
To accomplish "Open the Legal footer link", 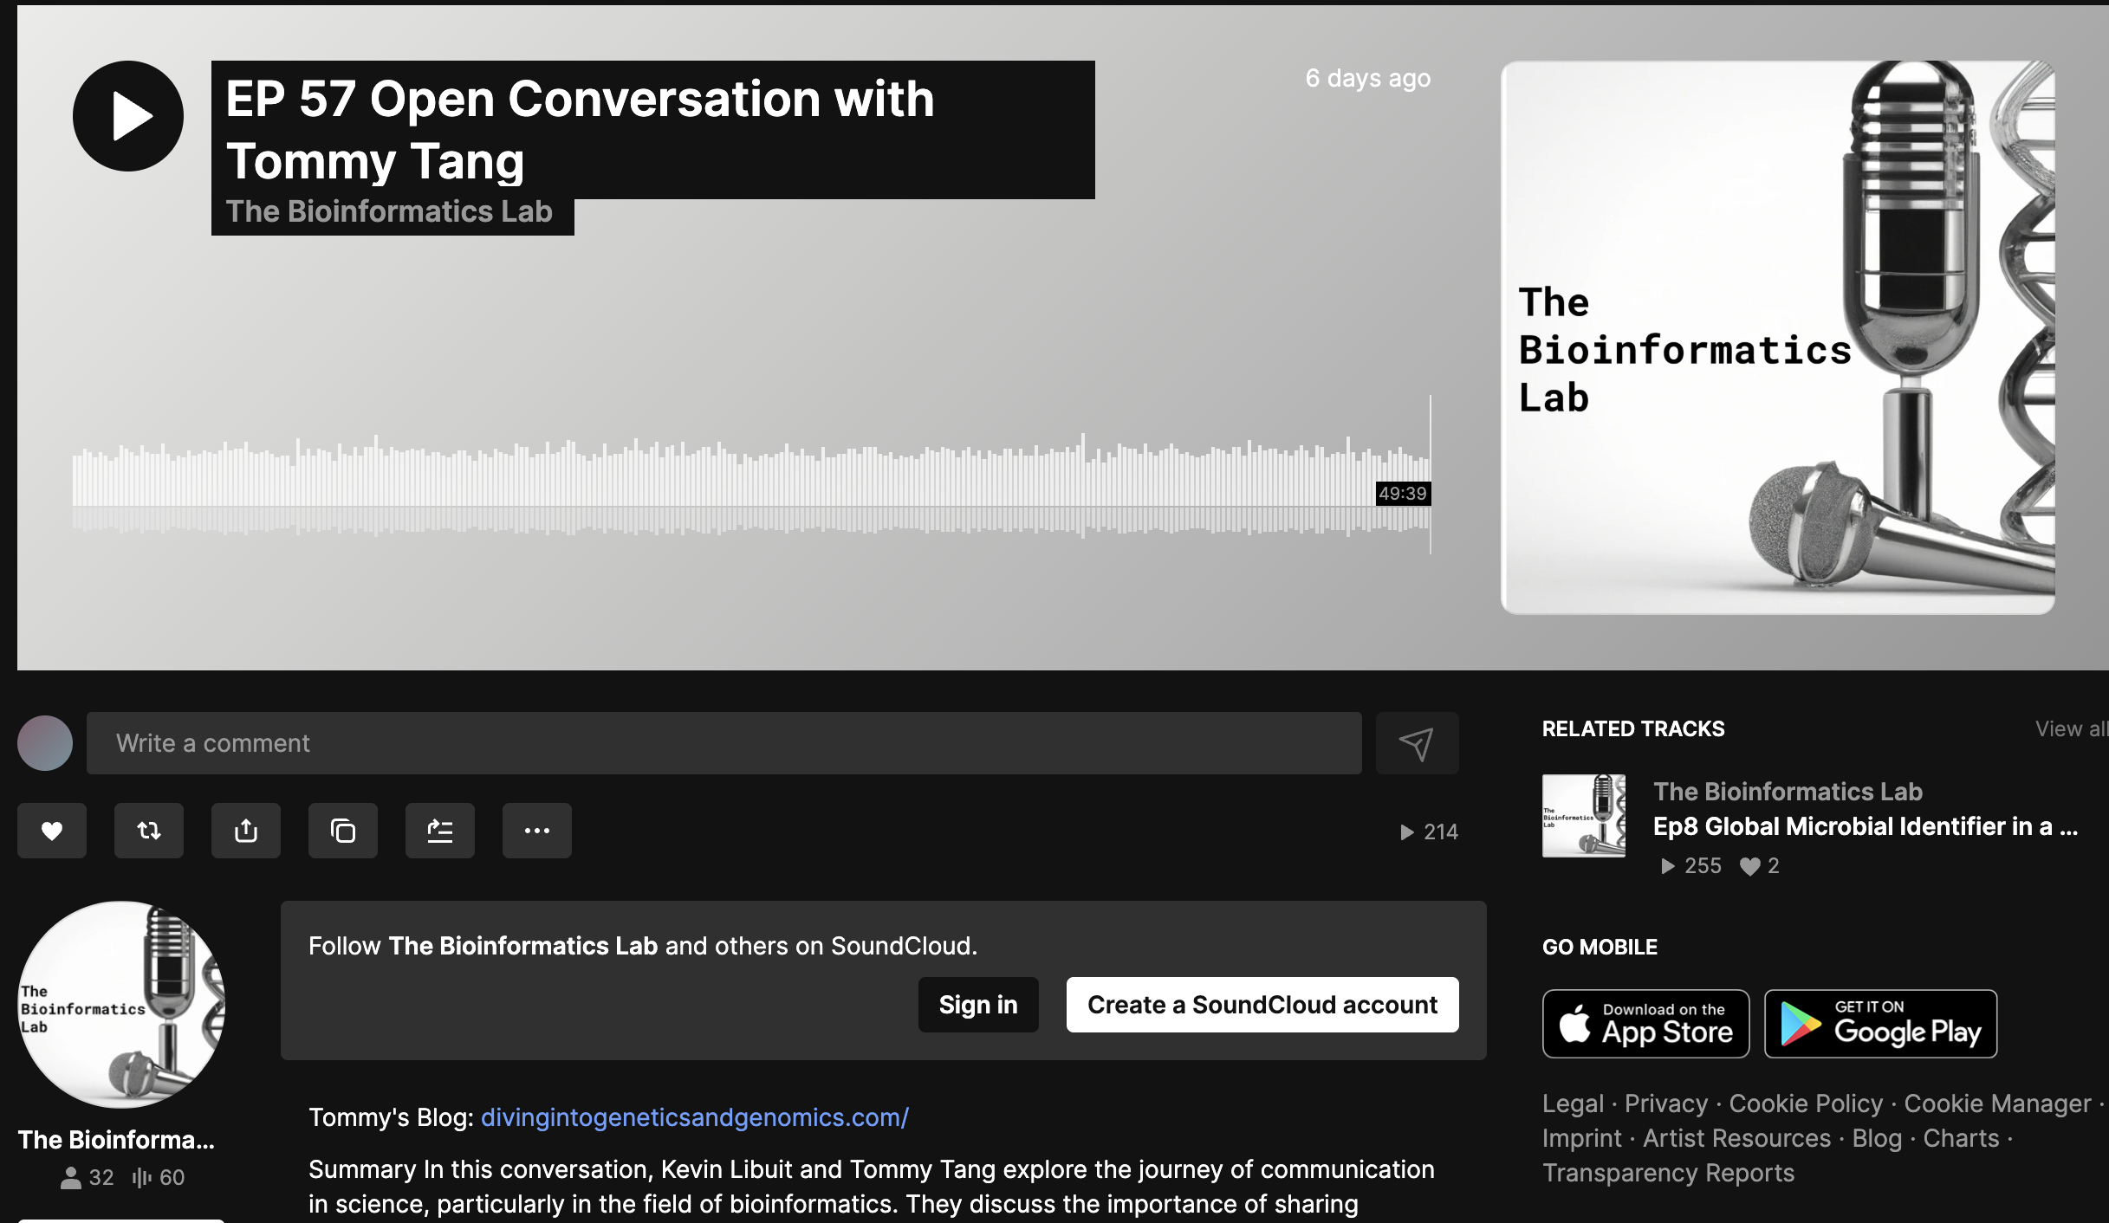I will pyautogui.click(x=1573, y=1103).
